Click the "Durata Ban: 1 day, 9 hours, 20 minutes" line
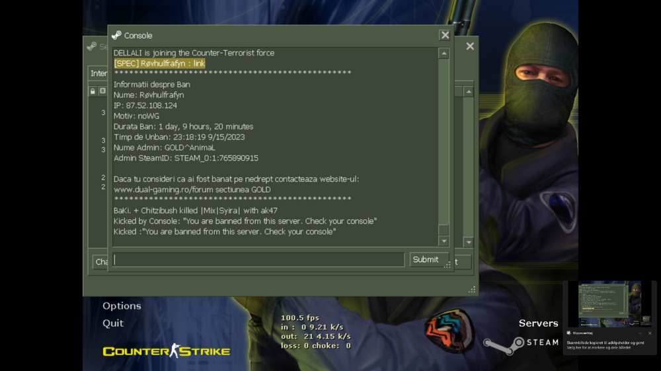Image resolution: width=661 pixels, height=371 pixels. click(x=183, y=126)
